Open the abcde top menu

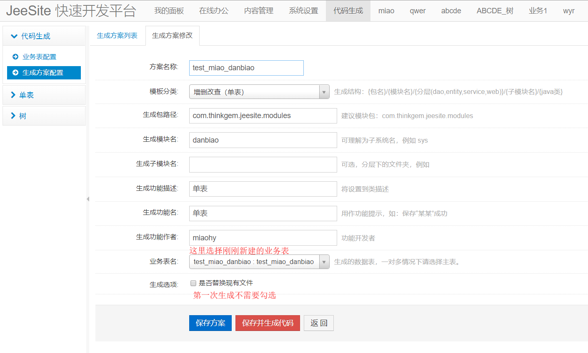(x=451, y=11)
